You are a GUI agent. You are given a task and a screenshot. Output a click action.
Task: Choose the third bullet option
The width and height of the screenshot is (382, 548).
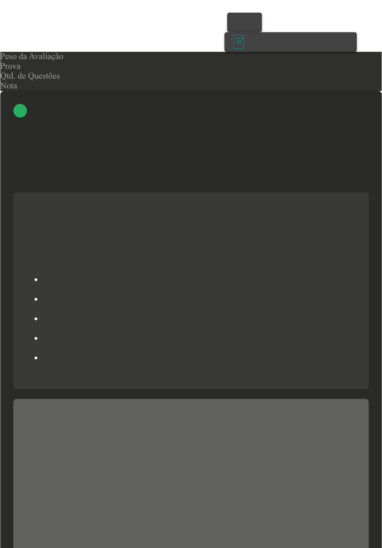[x=36, y=319]
